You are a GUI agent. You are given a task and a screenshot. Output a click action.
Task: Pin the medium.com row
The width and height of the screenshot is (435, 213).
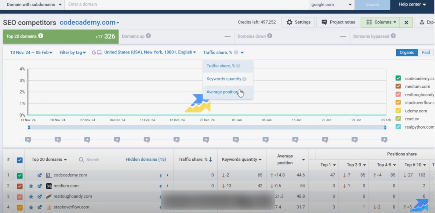tap(161, 186)
